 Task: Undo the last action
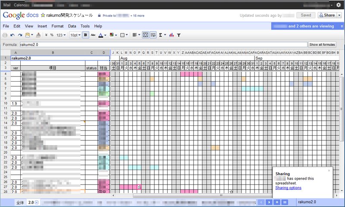click(x=13, y=35)
